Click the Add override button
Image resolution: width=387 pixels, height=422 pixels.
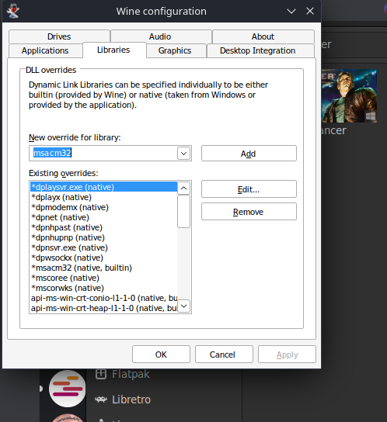pyautogui.click(x=249, y=154)
